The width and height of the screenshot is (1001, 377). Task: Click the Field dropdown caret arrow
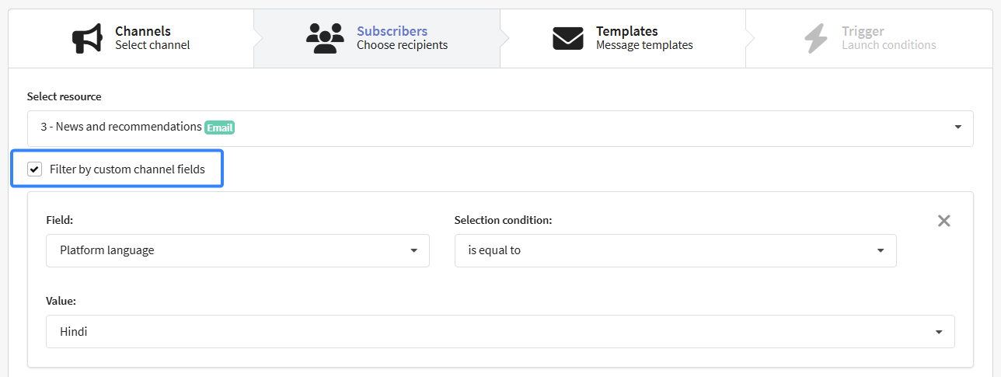[413, 251]
